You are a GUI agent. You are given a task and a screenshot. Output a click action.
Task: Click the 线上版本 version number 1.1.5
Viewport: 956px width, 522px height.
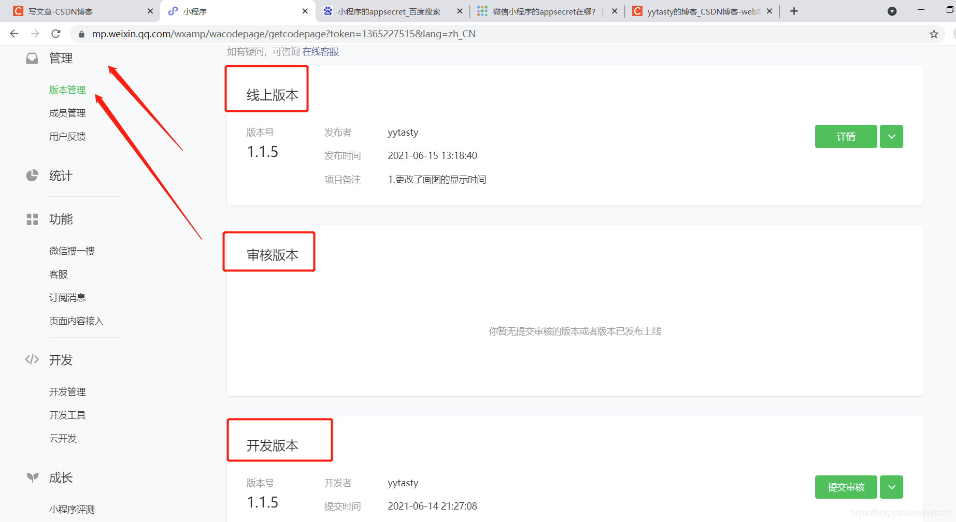point(263,152)
